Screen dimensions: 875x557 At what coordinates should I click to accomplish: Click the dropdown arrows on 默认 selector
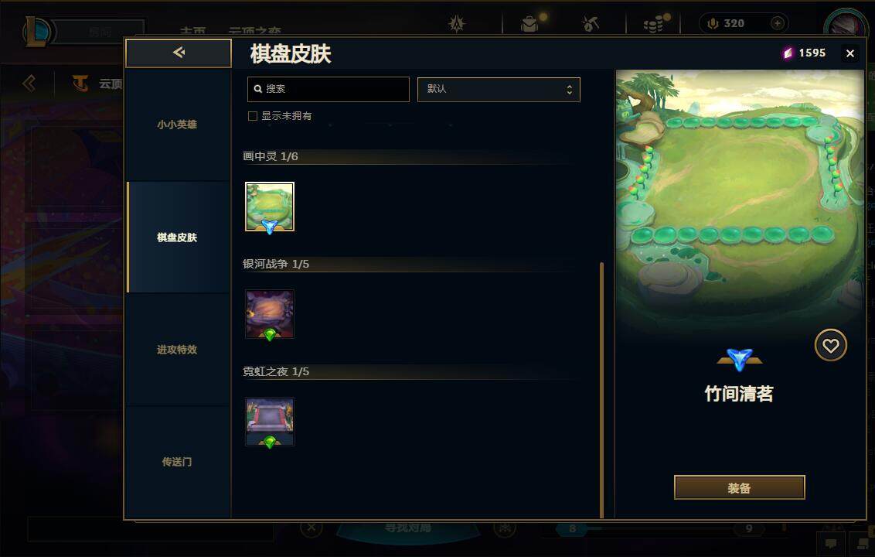coord(569,90)
